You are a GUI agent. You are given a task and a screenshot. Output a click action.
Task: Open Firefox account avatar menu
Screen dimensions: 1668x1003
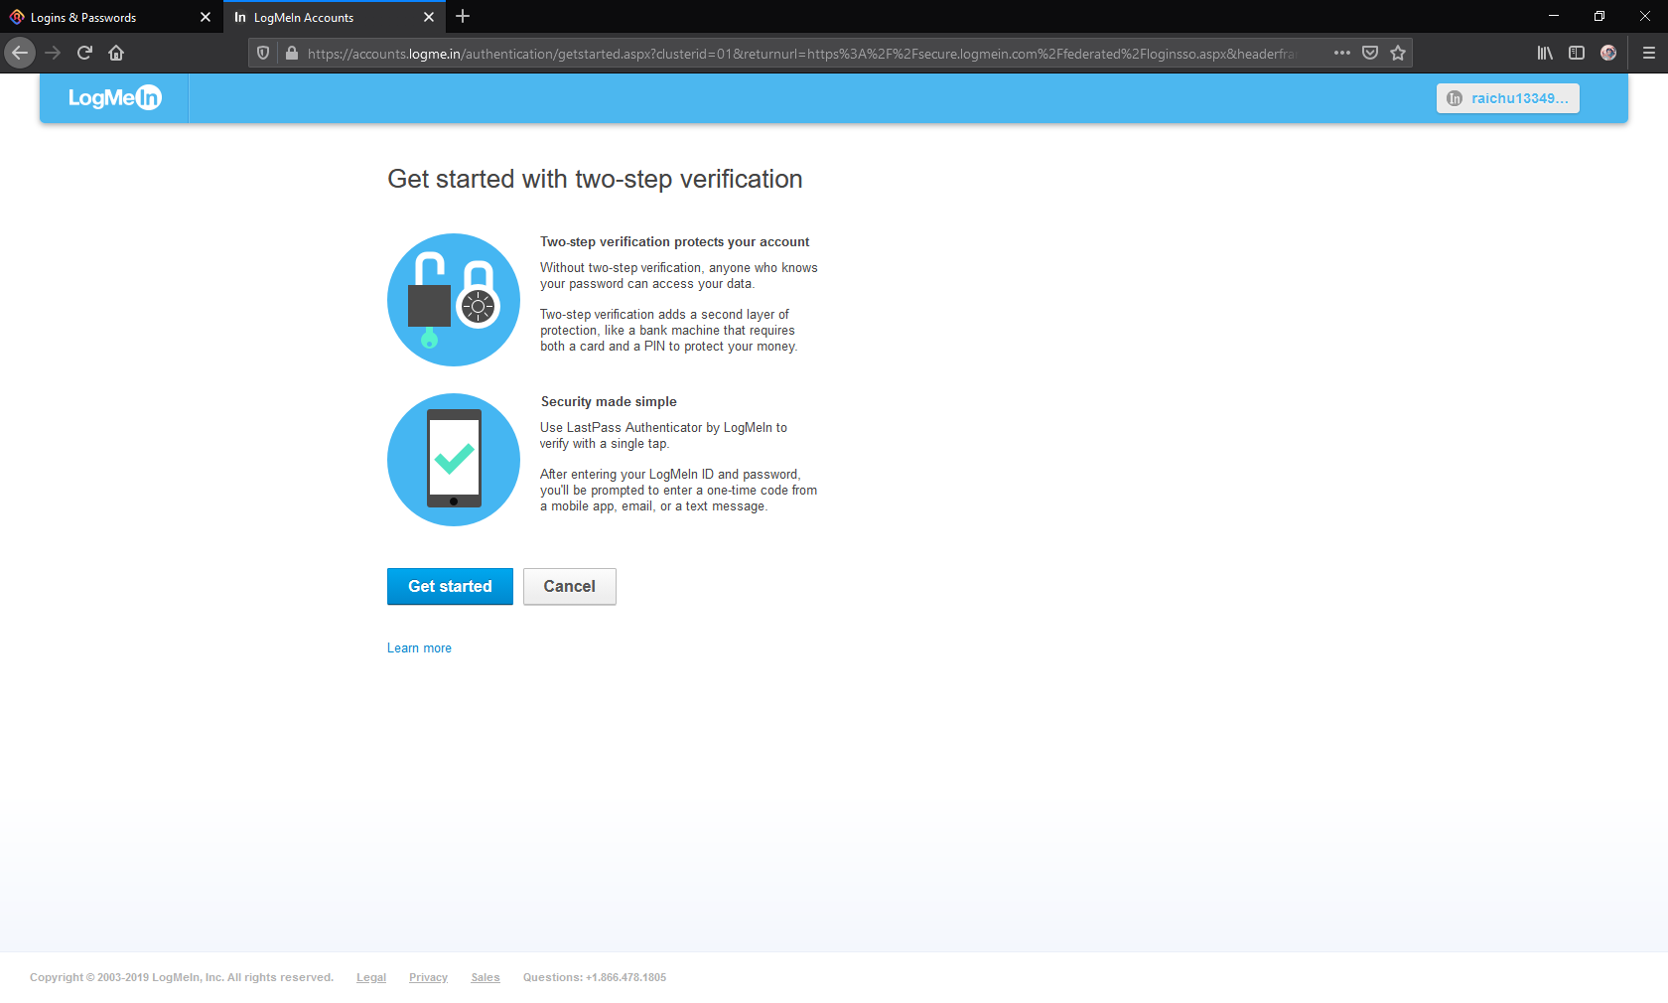point(1608,53)
